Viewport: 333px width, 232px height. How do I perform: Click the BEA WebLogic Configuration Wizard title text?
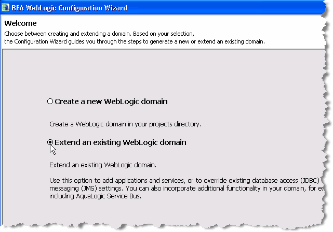pyautogui.click(x=69, y=8)
